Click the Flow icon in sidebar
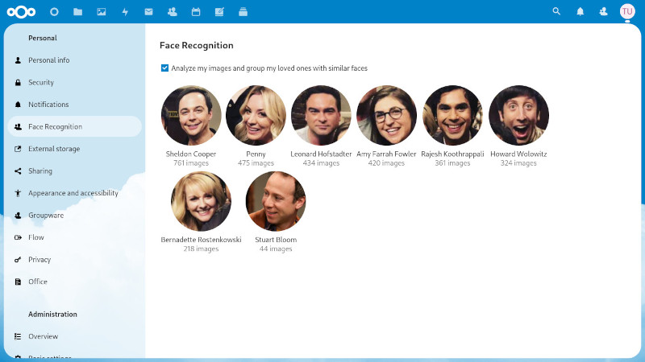This screenshot has height=362, width=645. click(x=18, y=237)
